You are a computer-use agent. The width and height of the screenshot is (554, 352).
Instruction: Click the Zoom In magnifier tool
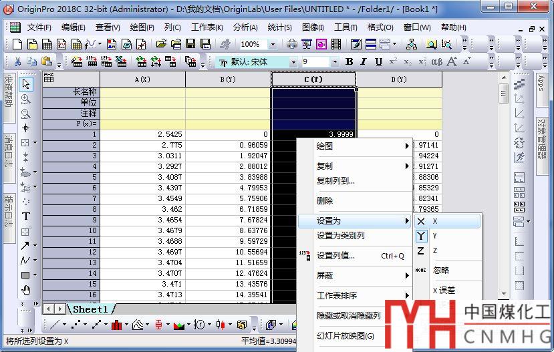coord(26,99)
